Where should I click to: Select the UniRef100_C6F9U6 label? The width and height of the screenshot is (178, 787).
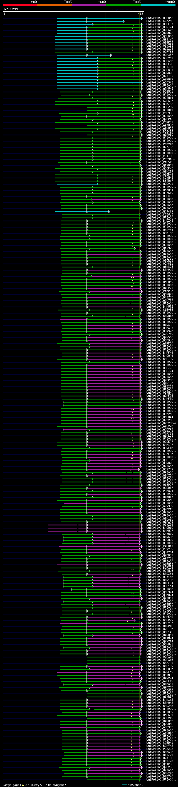(160, 113)
